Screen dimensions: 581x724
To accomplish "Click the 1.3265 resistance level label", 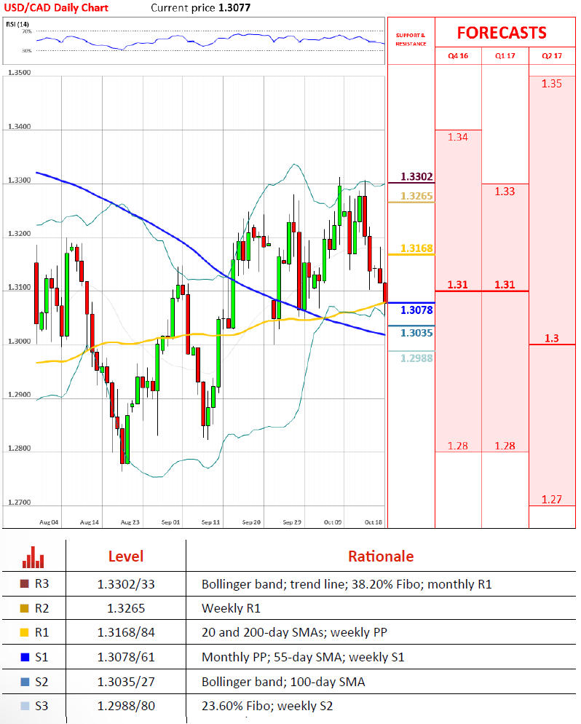I will click(416, 196).
